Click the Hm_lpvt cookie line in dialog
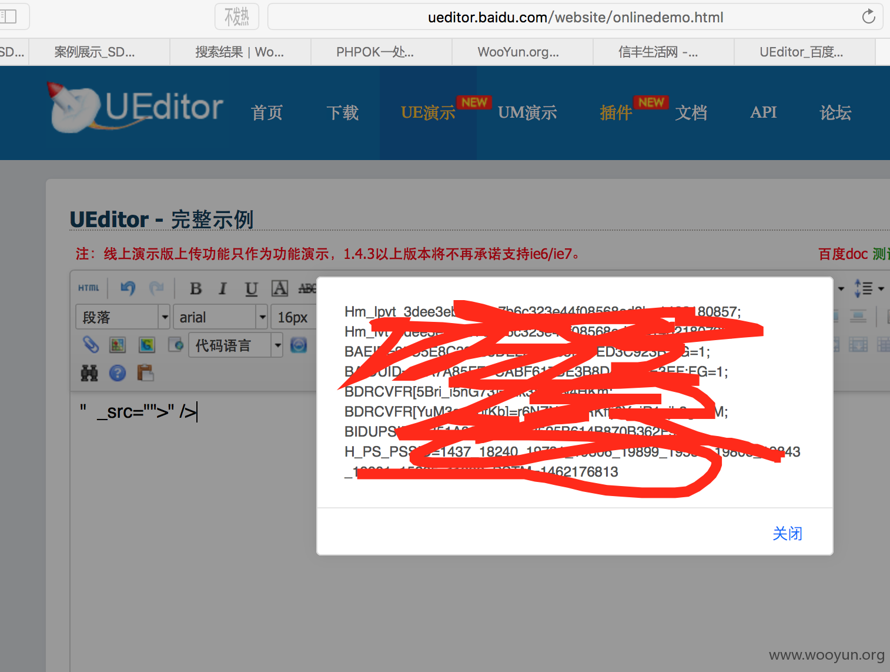 click(543, 311)
